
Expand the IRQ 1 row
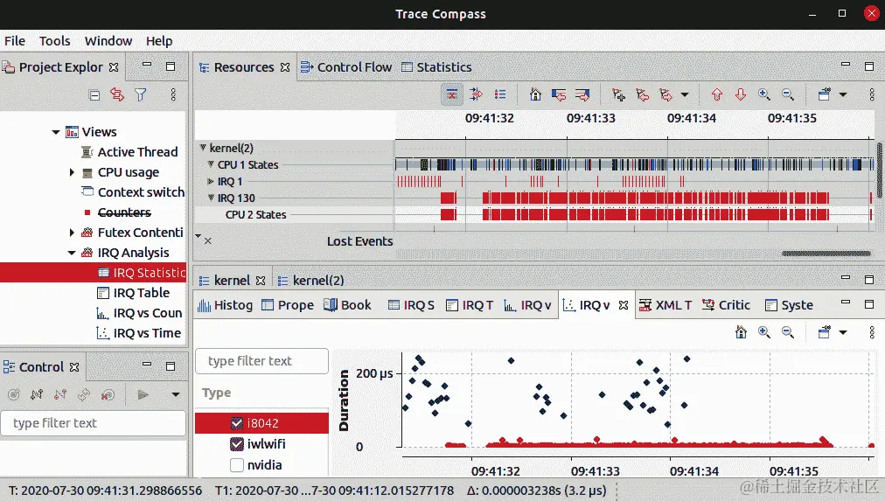coord(211,181)
